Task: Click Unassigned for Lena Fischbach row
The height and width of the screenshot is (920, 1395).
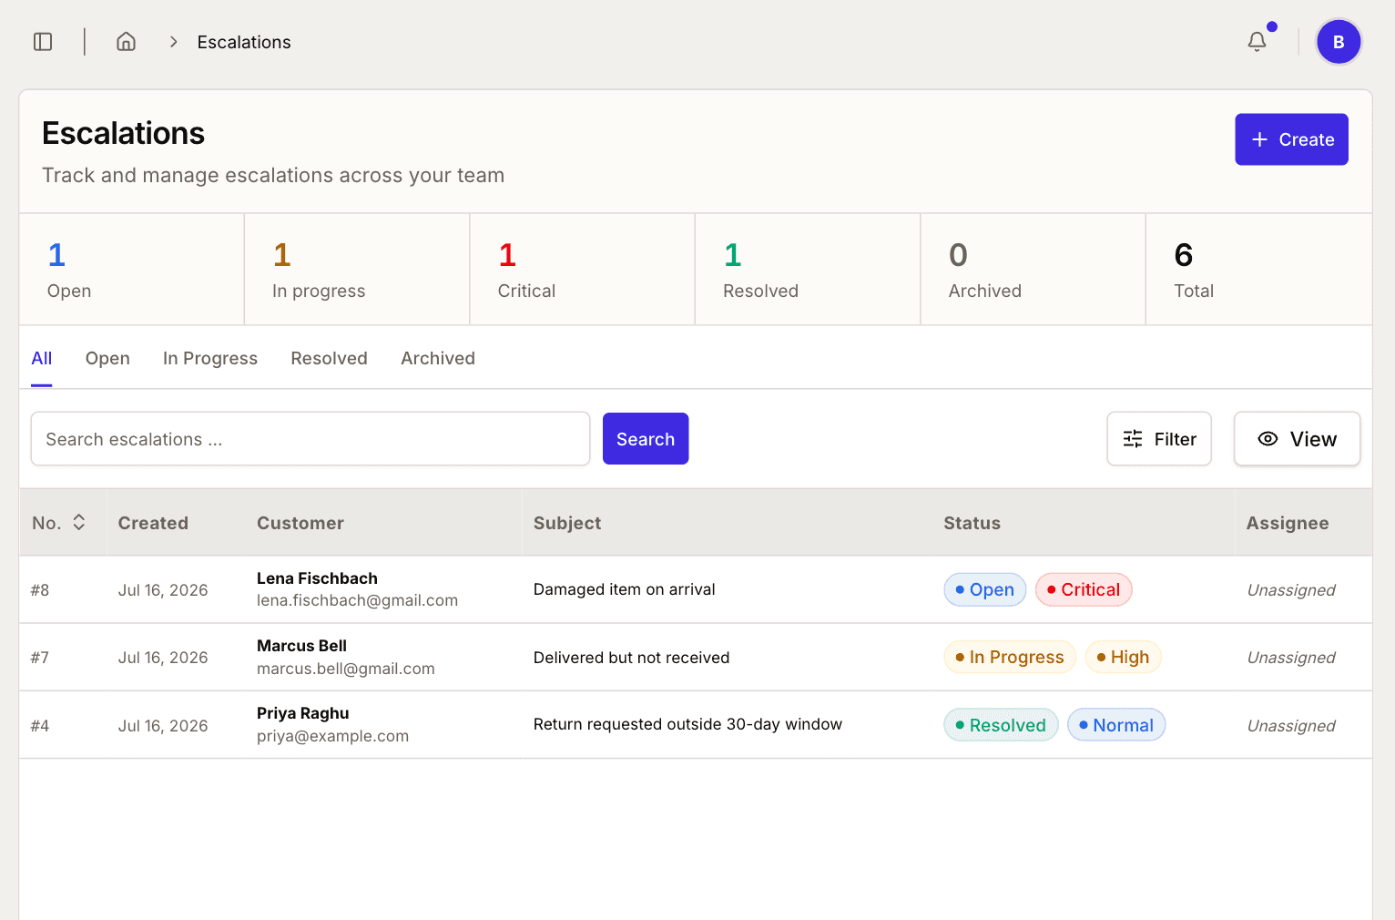Action: [1291, 590]
